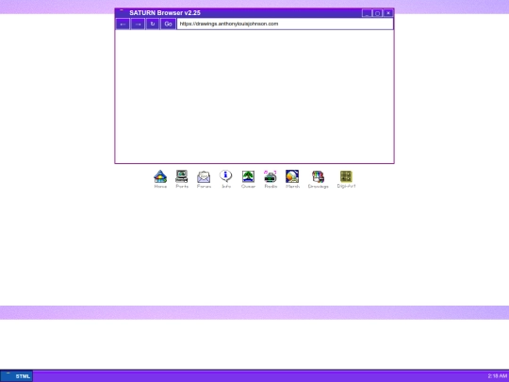
Task: Open the Radio boombox icon
Action: 271,179
